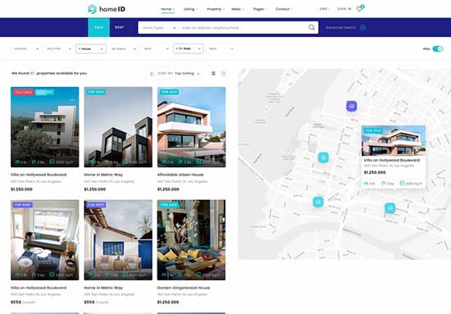Open the map popup villa photo
This screenshot has width=451, height=314.
tap(394, 140)
